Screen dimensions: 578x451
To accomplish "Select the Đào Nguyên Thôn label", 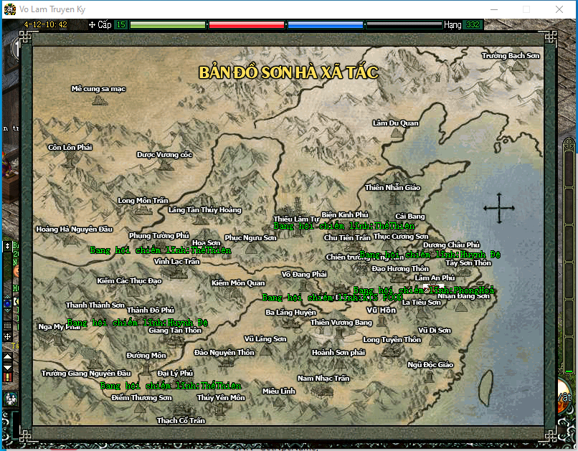I will (x=224, y=352).
